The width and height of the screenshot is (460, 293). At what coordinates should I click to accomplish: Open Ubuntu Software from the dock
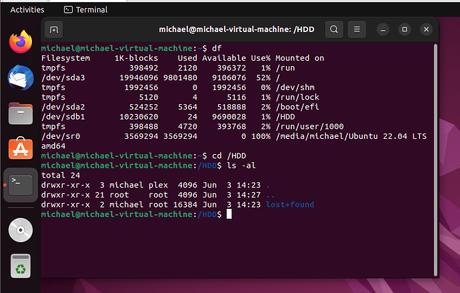coord(21,148)
